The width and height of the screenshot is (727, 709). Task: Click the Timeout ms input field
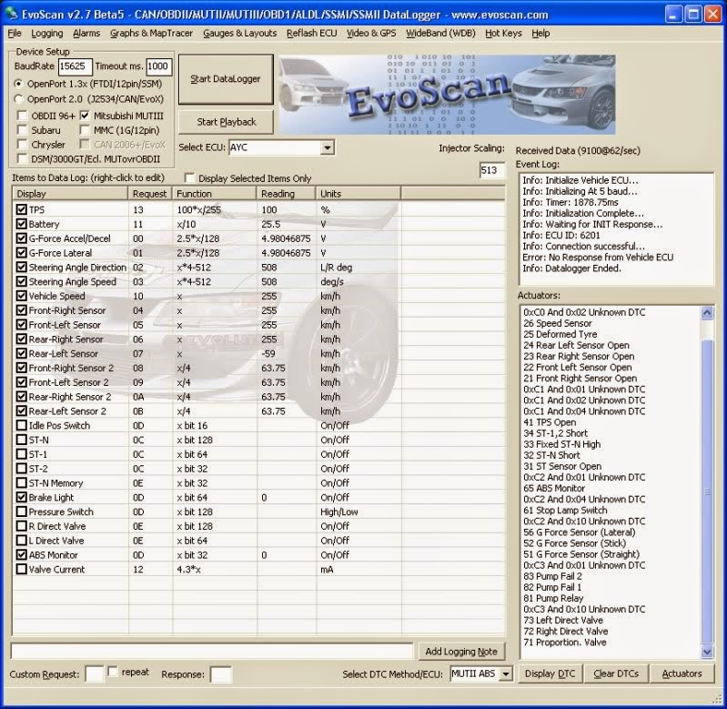pos(158,66)
